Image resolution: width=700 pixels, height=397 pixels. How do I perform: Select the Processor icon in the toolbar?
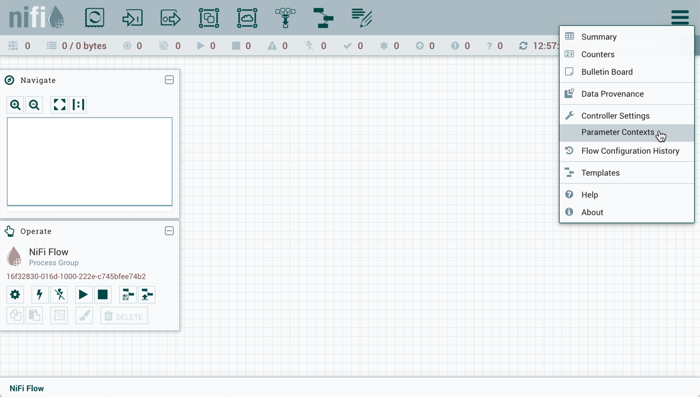tap(94, 18)
